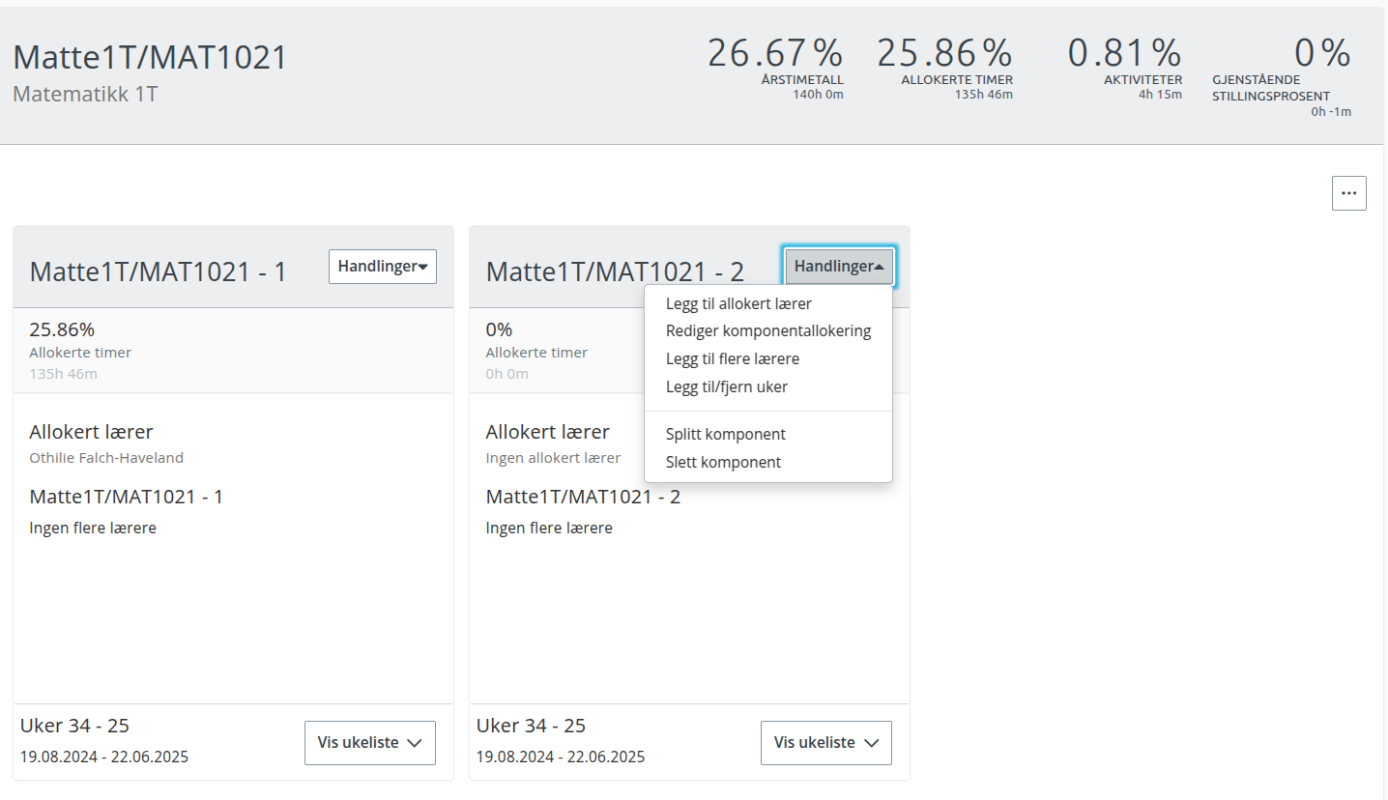Click the Matte1T/MAT1021 page title
Viewport: 1388px width, 800px height.
click(x=151, y=57)
